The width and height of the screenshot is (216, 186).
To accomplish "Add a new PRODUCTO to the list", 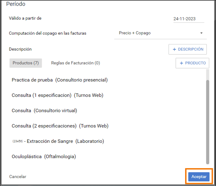I will (x=192, y=63).
